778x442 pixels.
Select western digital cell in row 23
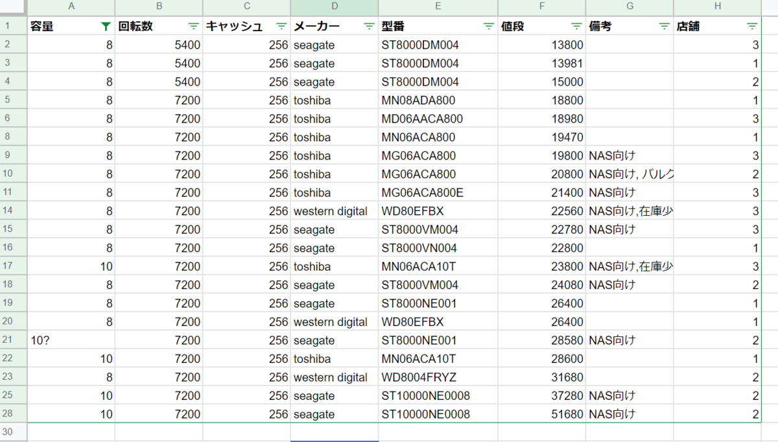[x=335, y=377]
